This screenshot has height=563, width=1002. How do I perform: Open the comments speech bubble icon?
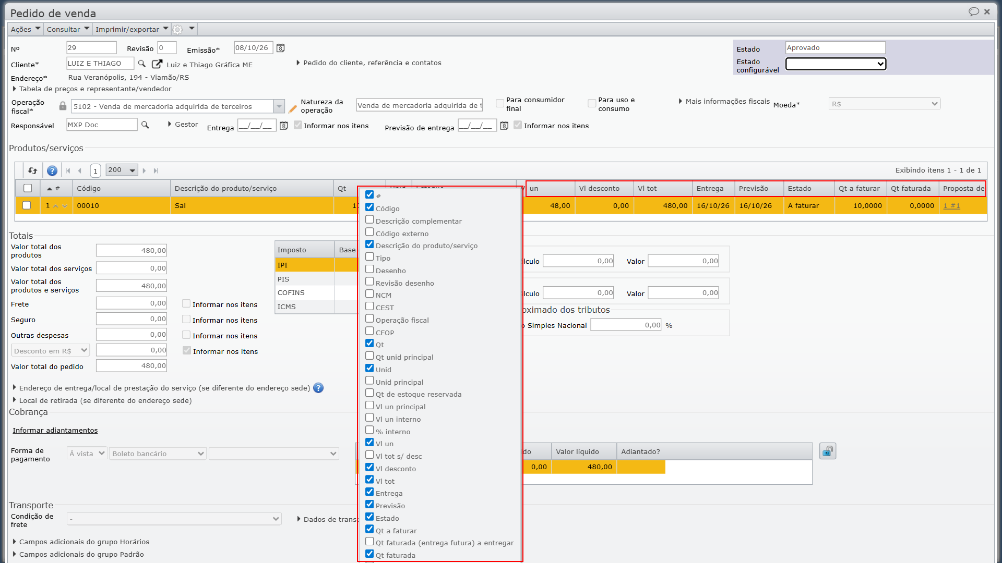(973, 11)
